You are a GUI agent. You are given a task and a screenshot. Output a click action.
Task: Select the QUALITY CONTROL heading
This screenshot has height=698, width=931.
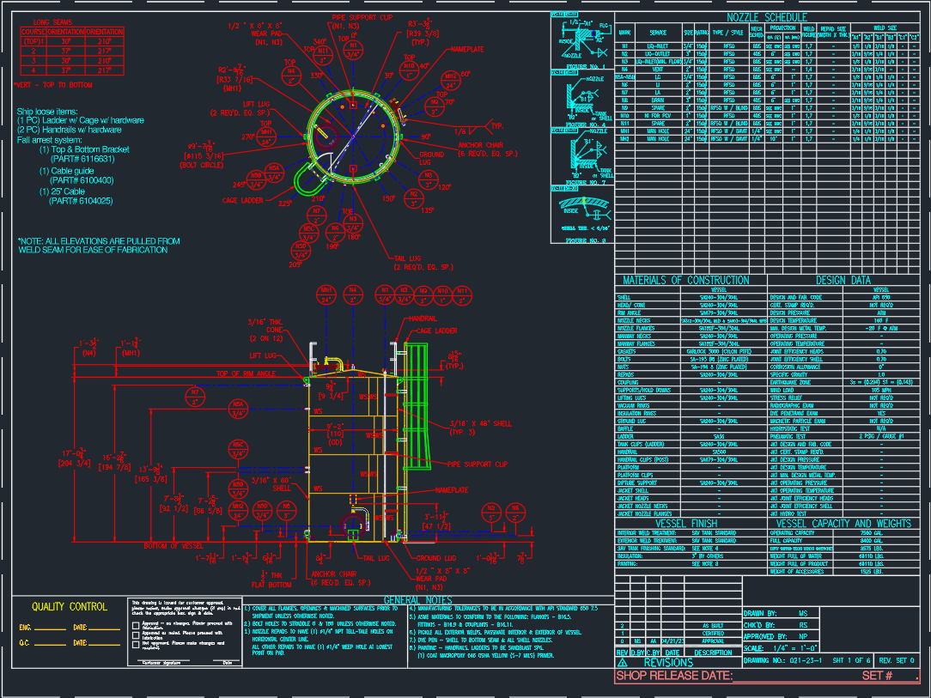[70, 607]
